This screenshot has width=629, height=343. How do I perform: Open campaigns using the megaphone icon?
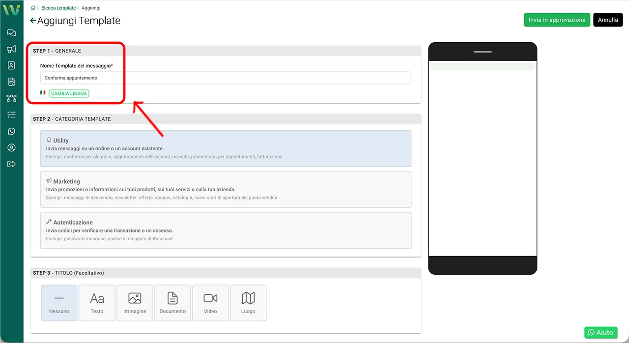click(x=12, y=49)
